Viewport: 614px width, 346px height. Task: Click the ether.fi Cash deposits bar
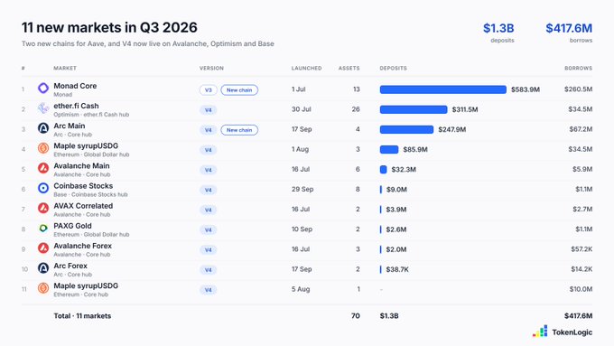pos(414,109)
